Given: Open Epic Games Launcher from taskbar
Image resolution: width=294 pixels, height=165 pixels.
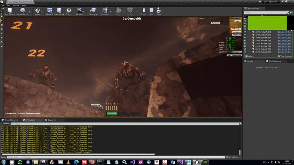Looking at the screenshot, I should 100,162.
